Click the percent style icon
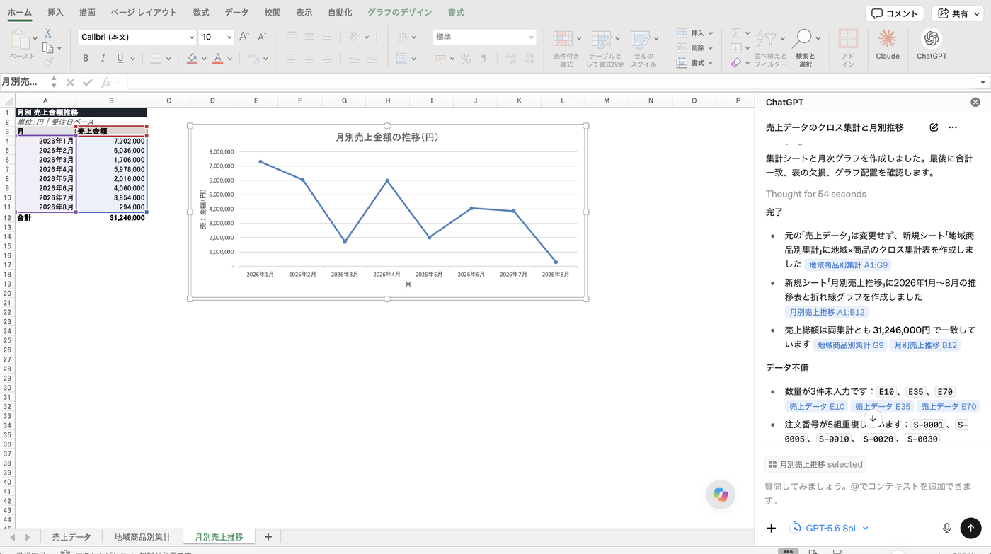 tap(466, 59)
